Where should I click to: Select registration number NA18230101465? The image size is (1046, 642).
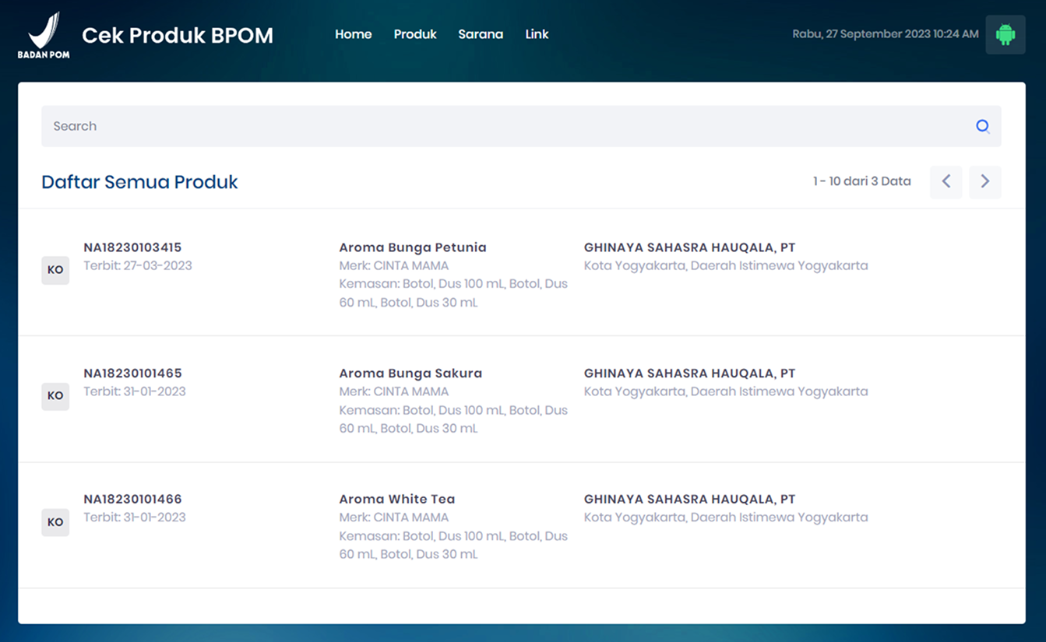[132, 374]
